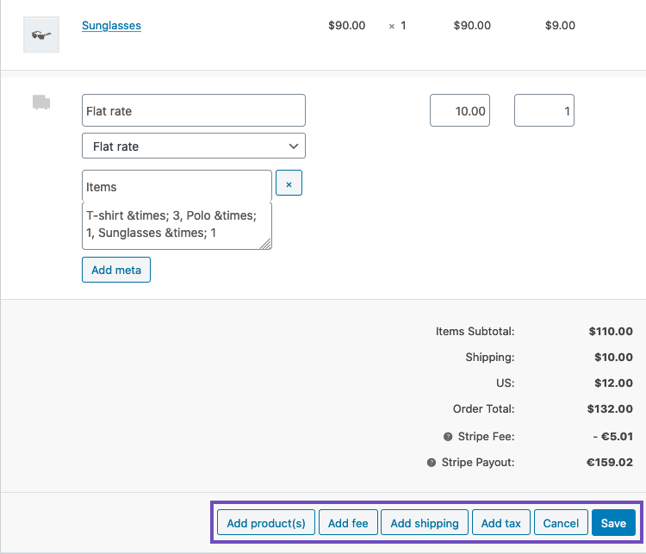Image resolution: width=646 pixels, height=554 pixels.
Task: Expand the Flat rate shipping method dropdown
Action: pyautogui.click(x=194, y=146)
